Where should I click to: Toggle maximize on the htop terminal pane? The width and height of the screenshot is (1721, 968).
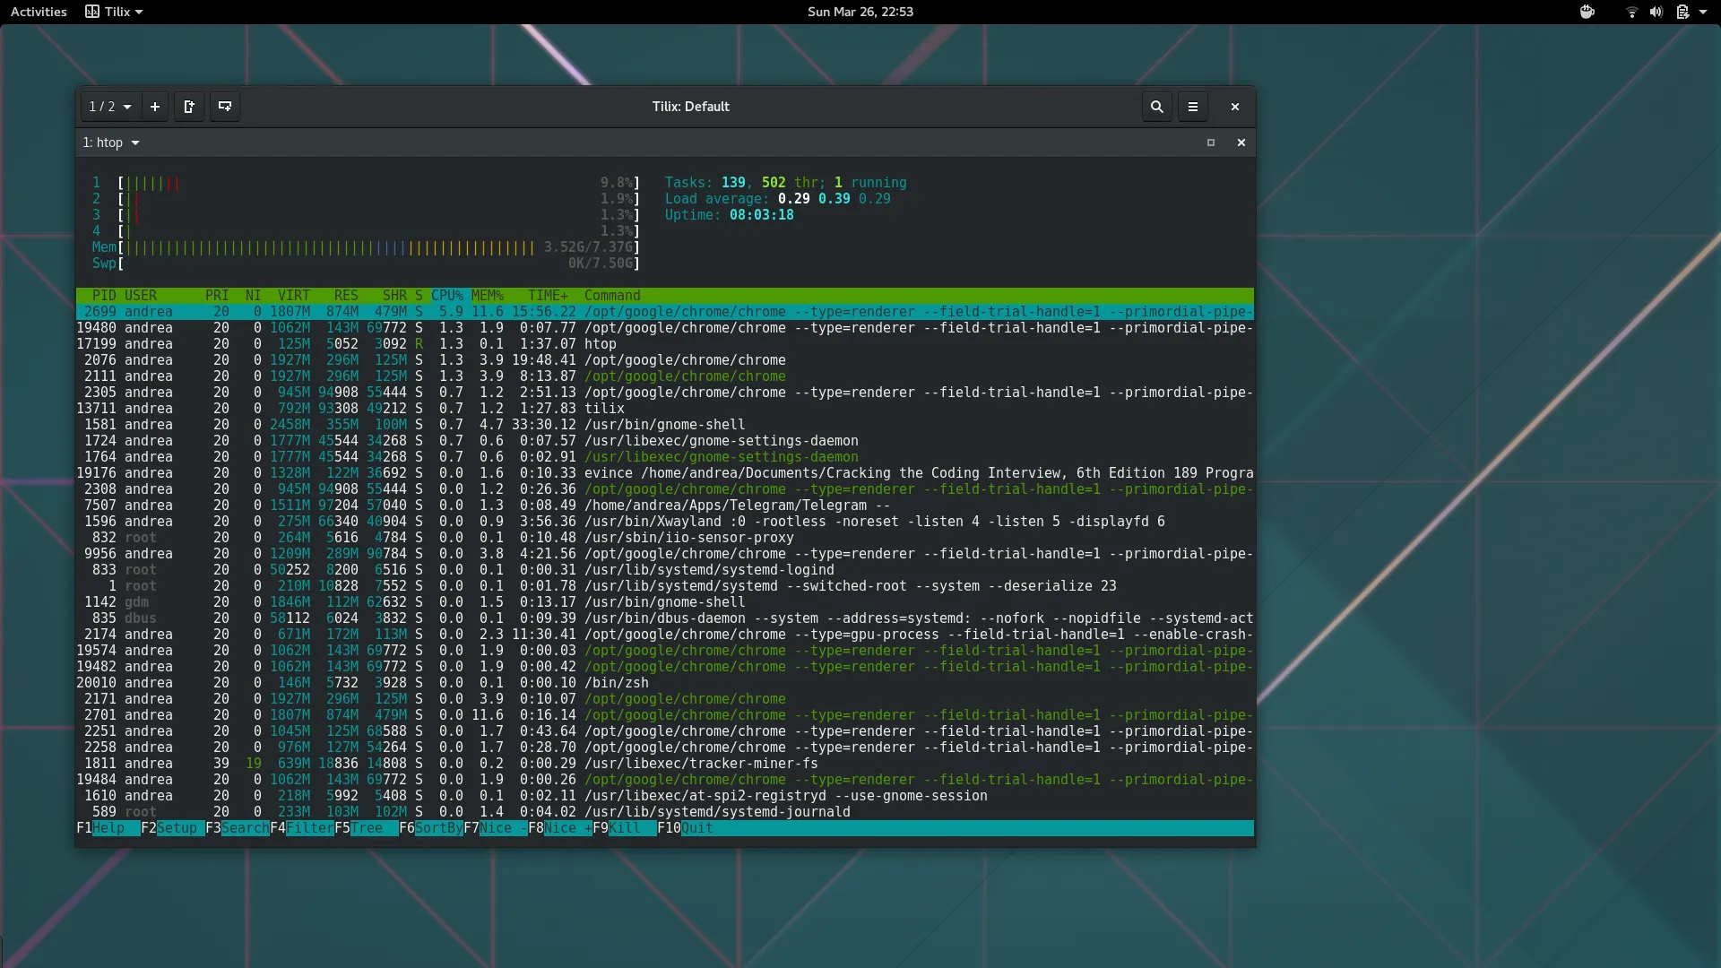pyautogui.click(x=1210, y=142)
